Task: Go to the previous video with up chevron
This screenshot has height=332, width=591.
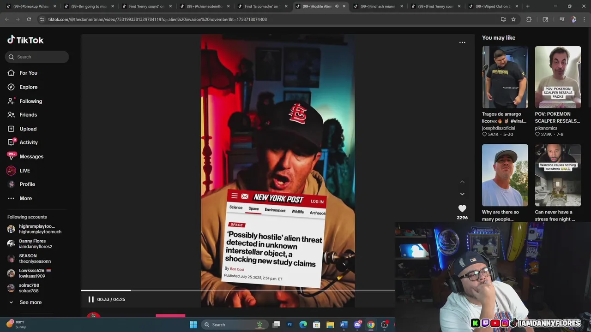Action: [x=462, y=182]
